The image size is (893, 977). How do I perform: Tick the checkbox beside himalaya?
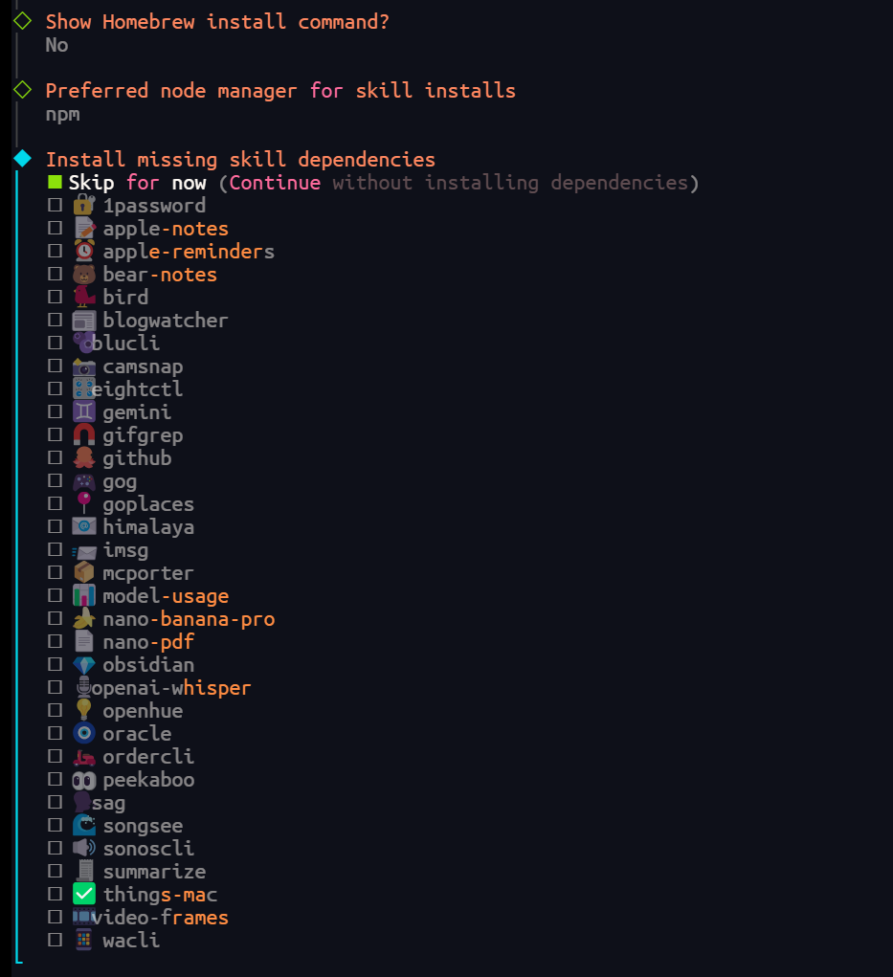[56, 527]
